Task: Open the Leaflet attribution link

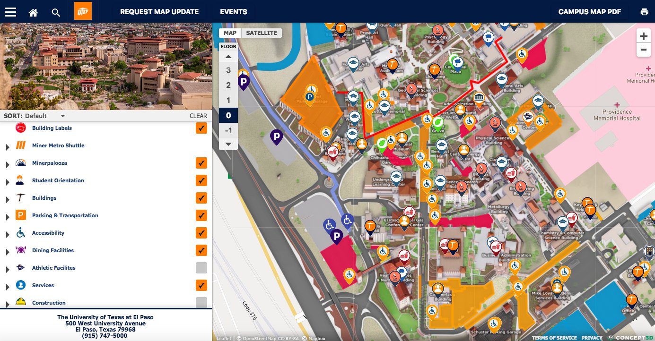Action: click(x=224, y=338)
